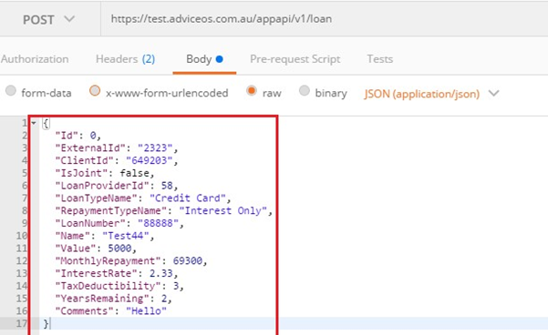This screenshot has width=548, height=335.
Task: Open the POST method dropdown
Action: (x=48, y=19)
